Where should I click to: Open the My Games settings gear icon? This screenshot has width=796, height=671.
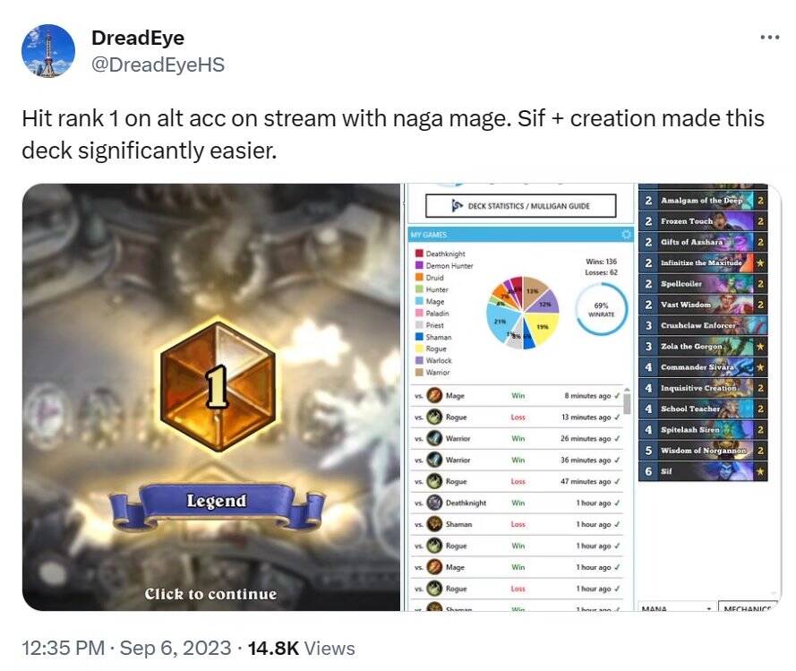627,234
